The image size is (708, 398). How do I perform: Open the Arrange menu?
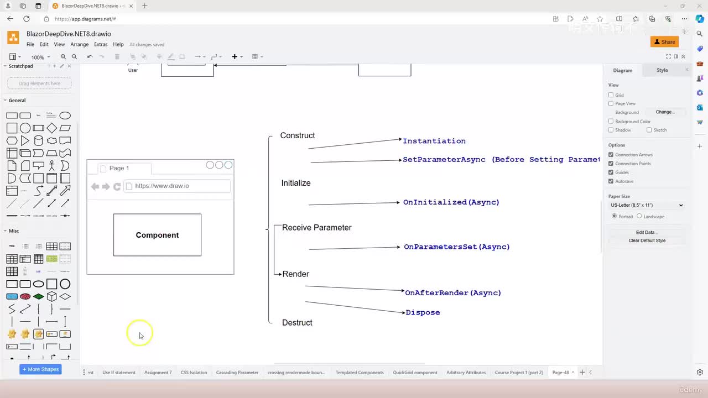tap(79, 45)
